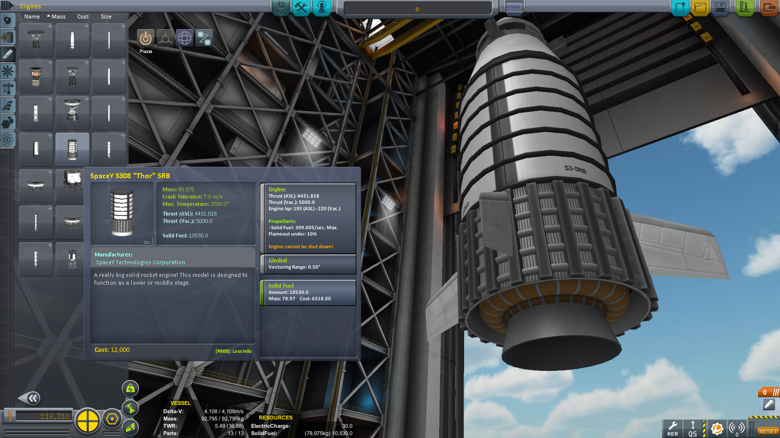The image size is (780, 438).
Task: Open the Engines category icon
Action: 8,55
